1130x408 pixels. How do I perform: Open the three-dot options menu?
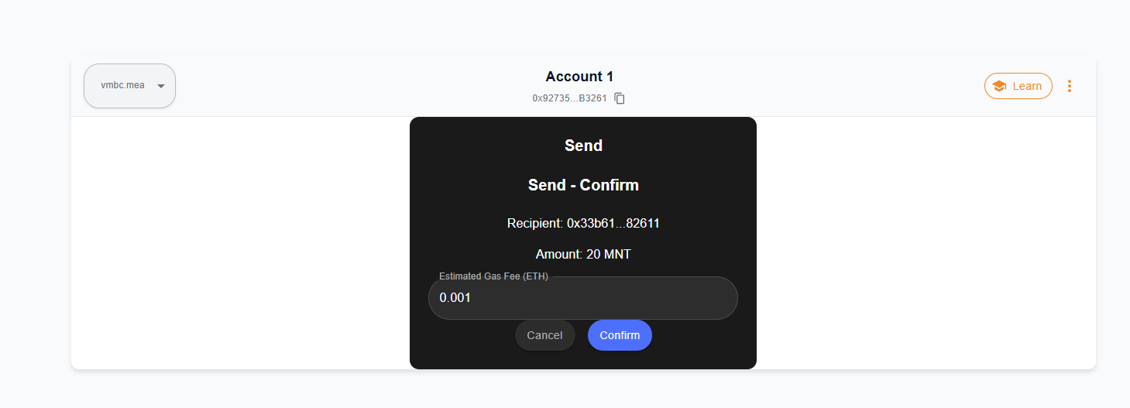[1070, 86]
